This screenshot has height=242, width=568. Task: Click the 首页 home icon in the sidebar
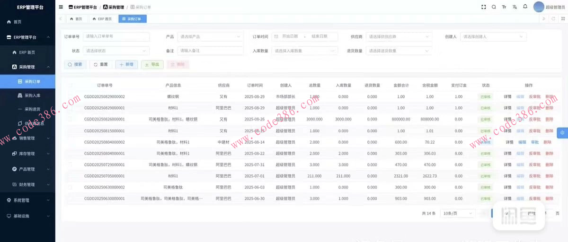[x=9, y=22]
